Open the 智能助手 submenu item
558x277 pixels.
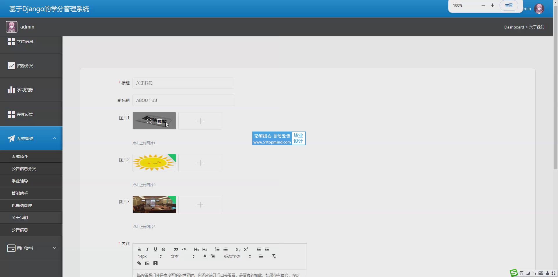click(31, 193)
